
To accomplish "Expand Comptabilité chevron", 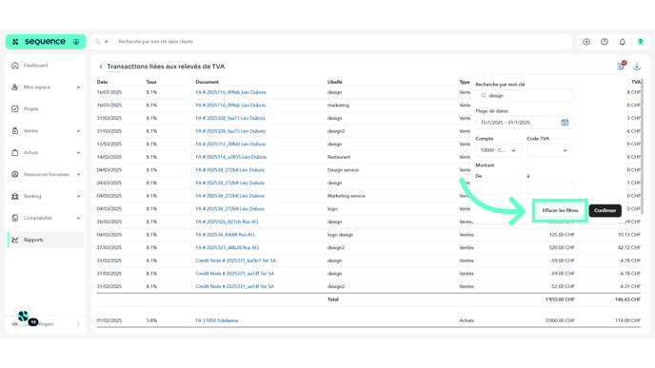I will pos(78,218).
